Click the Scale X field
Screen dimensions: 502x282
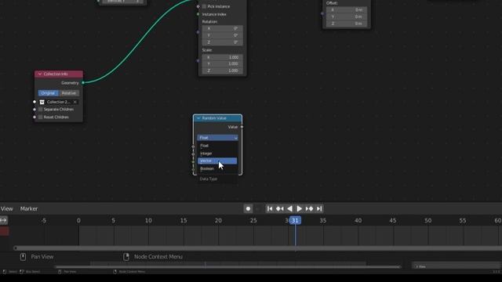click(222, 57)
